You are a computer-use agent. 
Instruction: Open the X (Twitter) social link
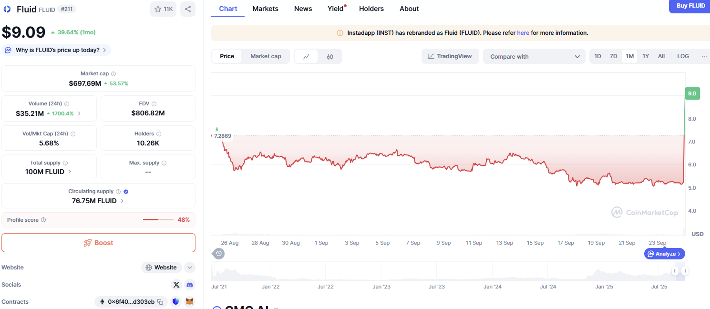[176, 285]
